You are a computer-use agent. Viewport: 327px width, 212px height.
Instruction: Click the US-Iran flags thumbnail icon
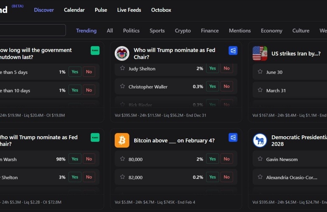(x=259, y=53)
